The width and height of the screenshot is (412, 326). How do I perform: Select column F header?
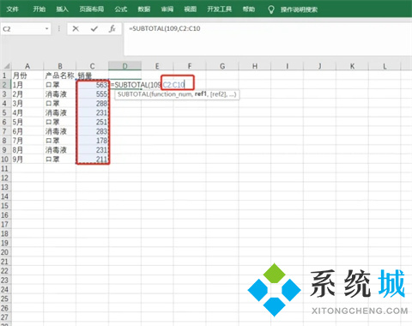click(x=190, y=66)
